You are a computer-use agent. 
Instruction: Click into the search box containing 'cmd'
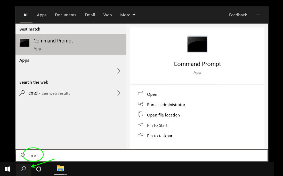click(x=142, y=156)
